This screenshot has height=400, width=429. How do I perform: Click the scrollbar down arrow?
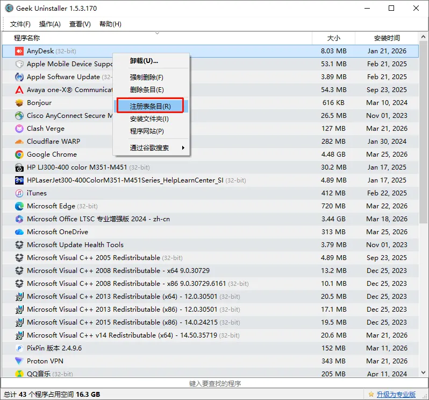423,373
